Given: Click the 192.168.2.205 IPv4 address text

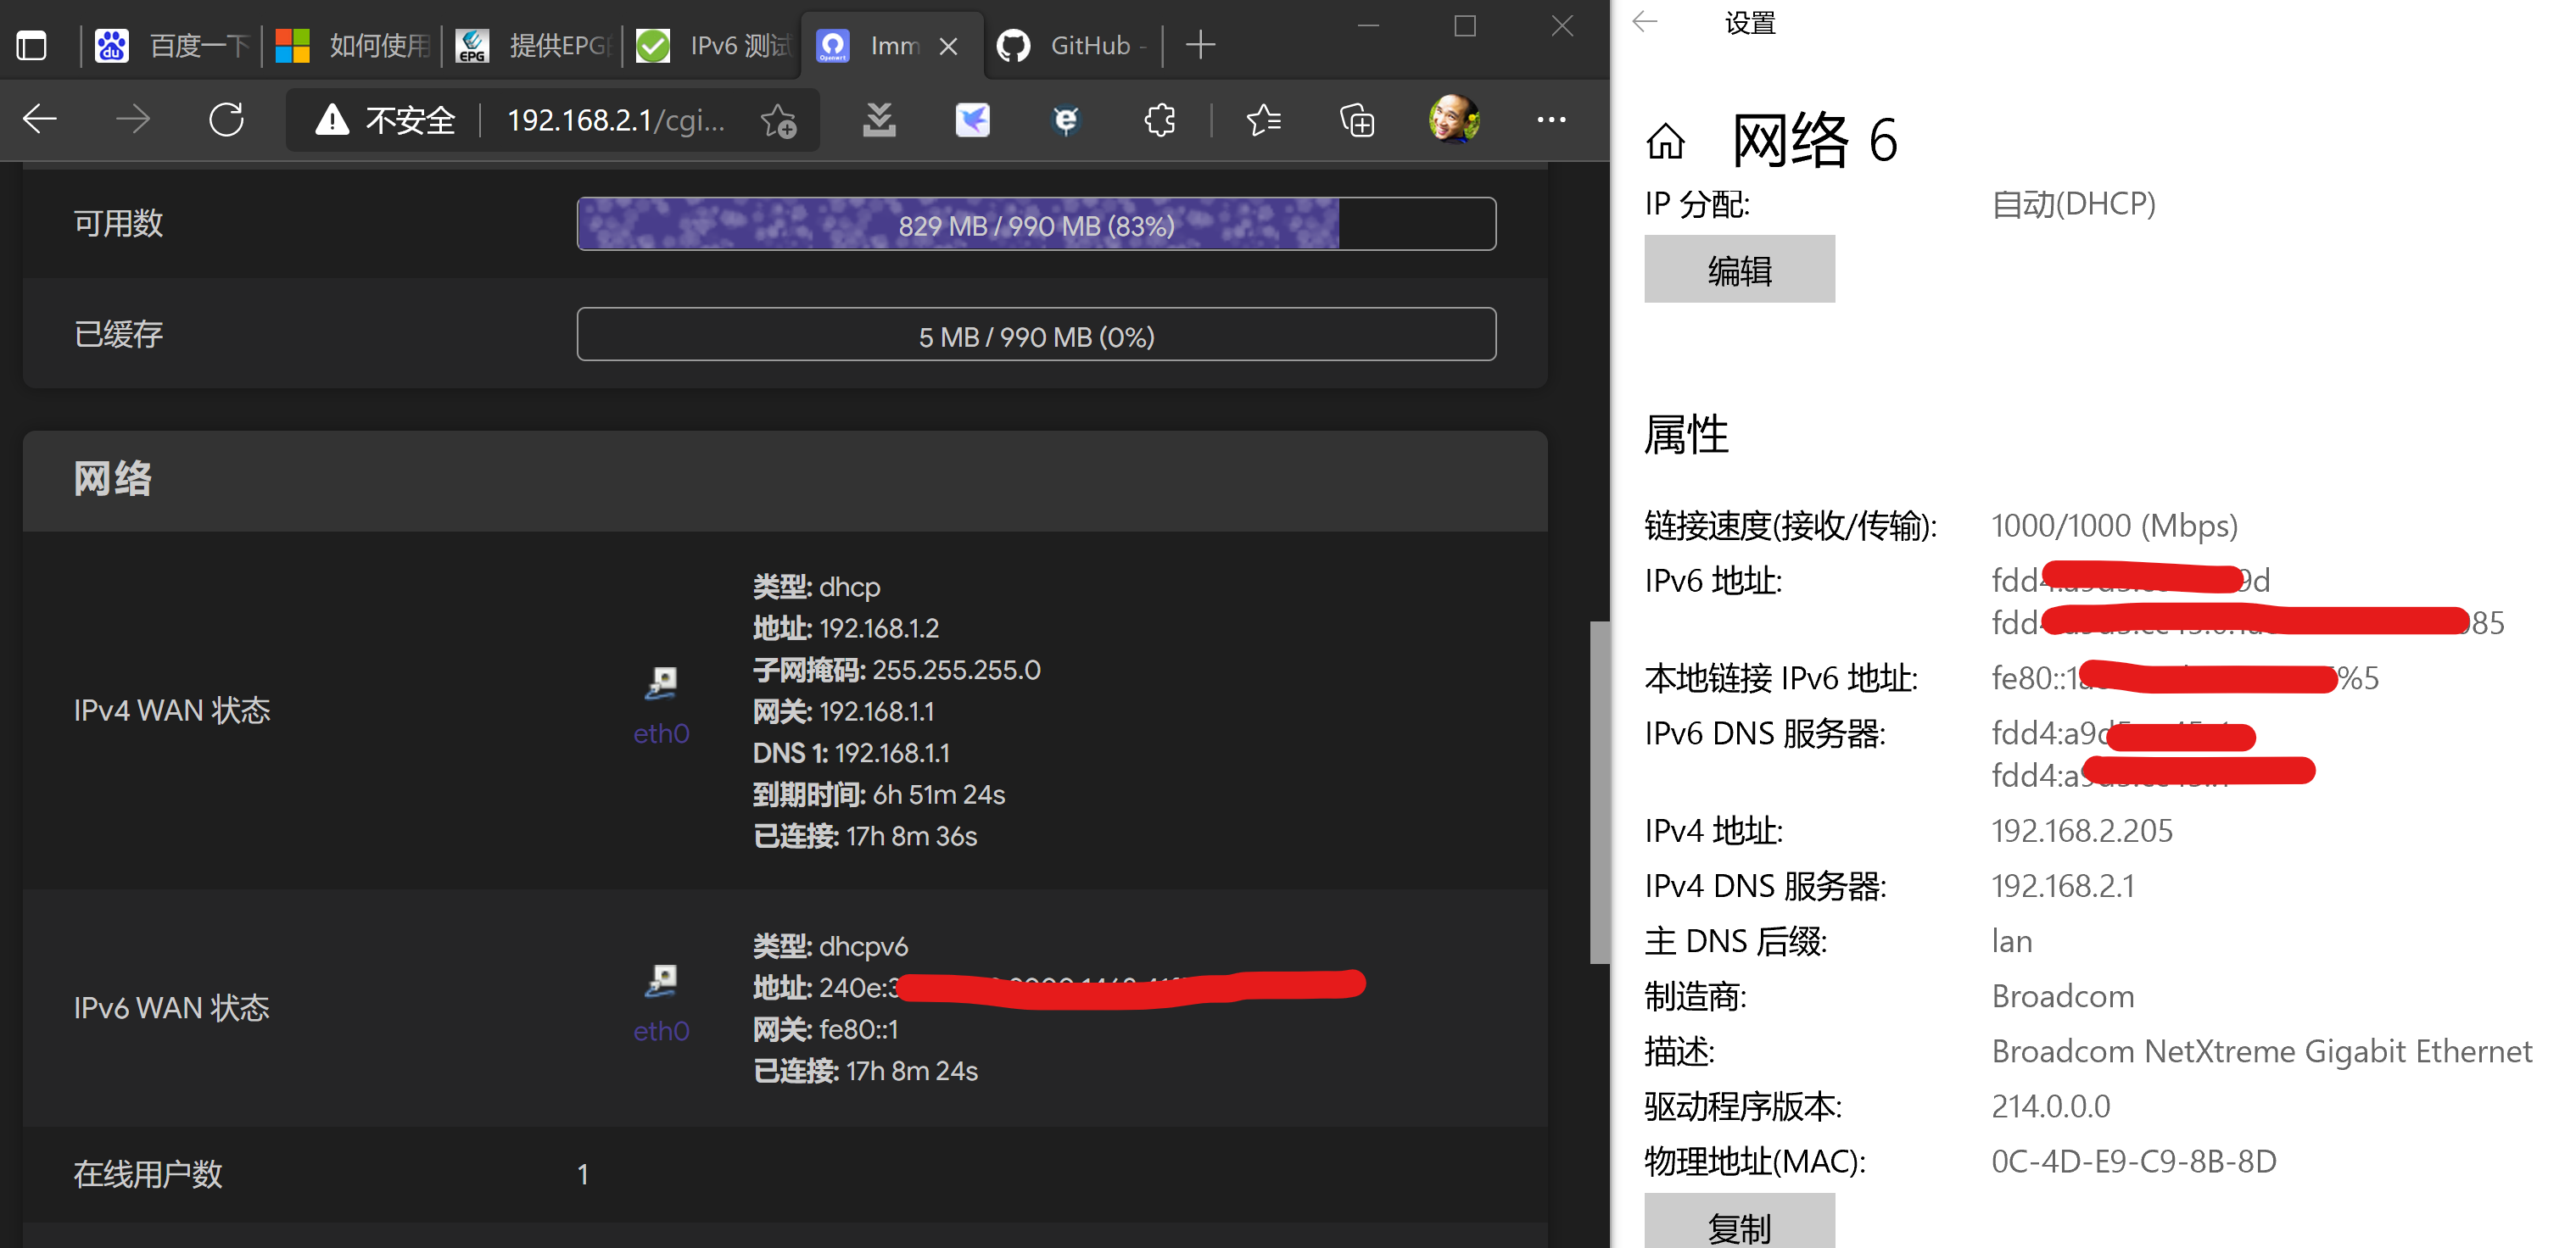Looking at the screenshot, I should (x=2081, y=830).
